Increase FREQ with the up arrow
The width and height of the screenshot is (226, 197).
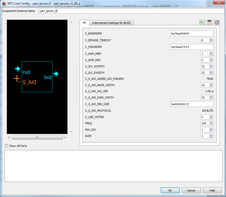pyautogui.click(x=211, y=122)
